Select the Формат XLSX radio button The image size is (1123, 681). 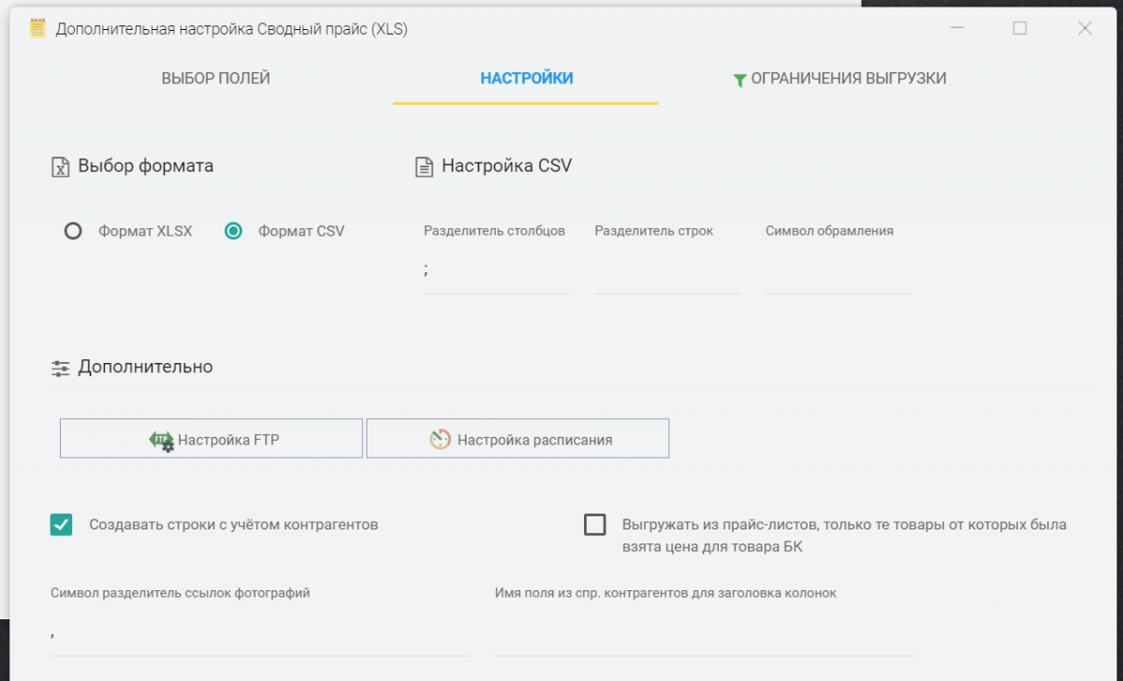coord(73,231)
